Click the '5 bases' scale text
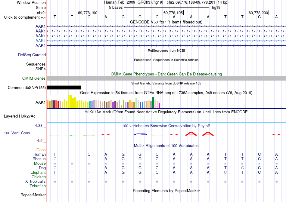 (x=116, y=8)
